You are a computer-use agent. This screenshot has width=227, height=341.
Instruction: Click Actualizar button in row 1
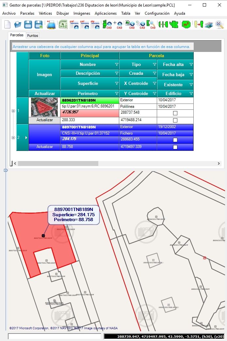click(x=44, y=120)
